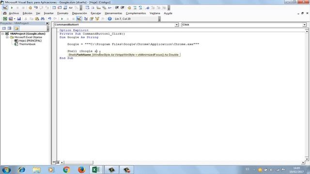The image size is (310, 174).
Task: Select ThisWorkbook in the project tree
Action: click(27, 44)
